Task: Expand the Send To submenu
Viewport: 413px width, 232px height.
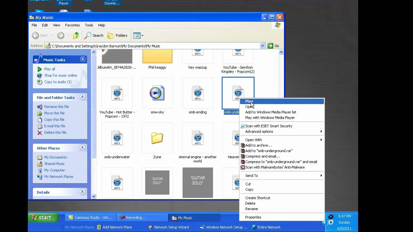Action: click(282, 176)
